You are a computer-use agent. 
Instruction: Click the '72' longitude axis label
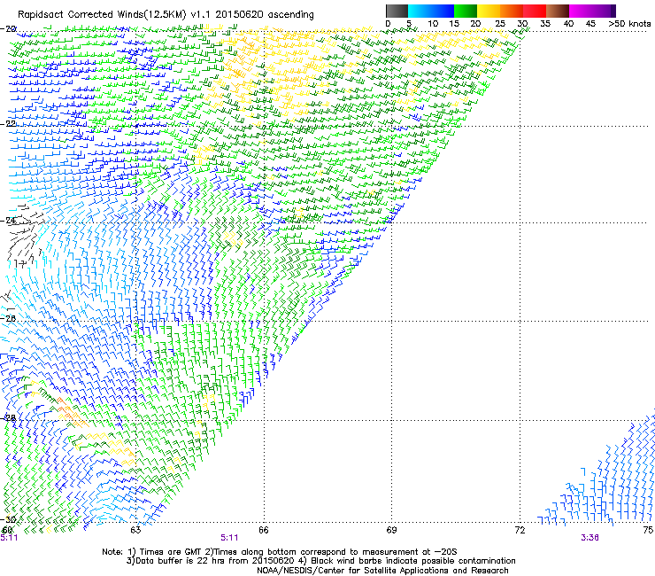point(520,530)
